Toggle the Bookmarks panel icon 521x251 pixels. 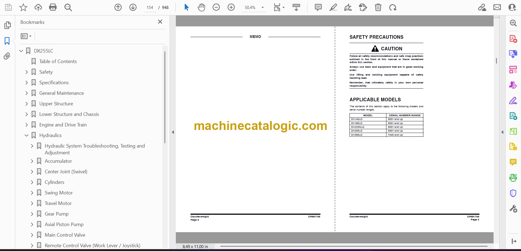(7, 41)
